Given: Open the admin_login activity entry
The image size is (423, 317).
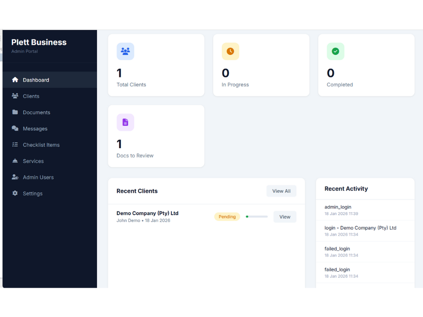Looking at the screenshot, I should tap(338, 207).
